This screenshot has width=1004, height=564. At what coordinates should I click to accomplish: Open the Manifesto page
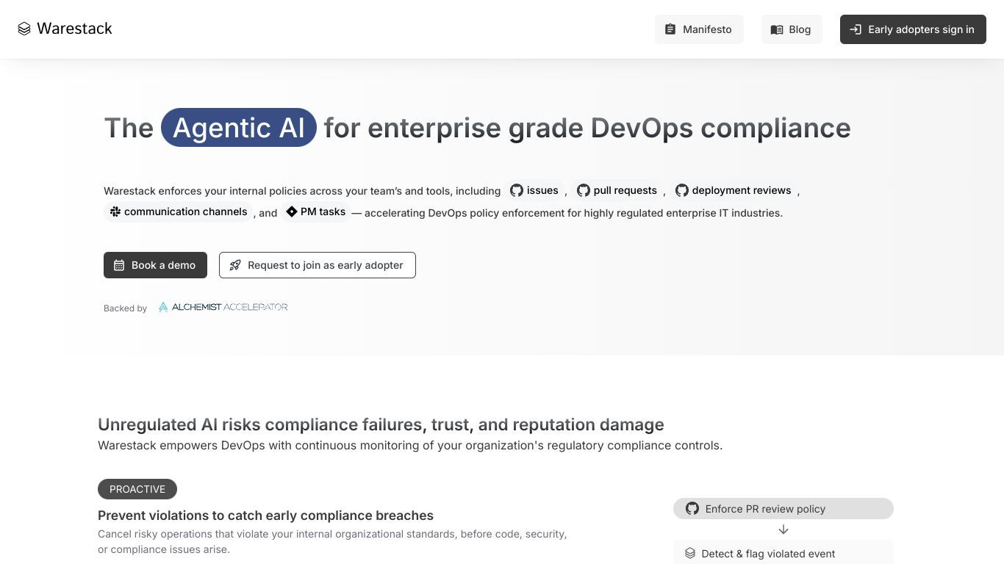point(699,29)
